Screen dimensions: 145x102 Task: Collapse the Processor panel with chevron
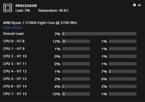tap(139, 5)
